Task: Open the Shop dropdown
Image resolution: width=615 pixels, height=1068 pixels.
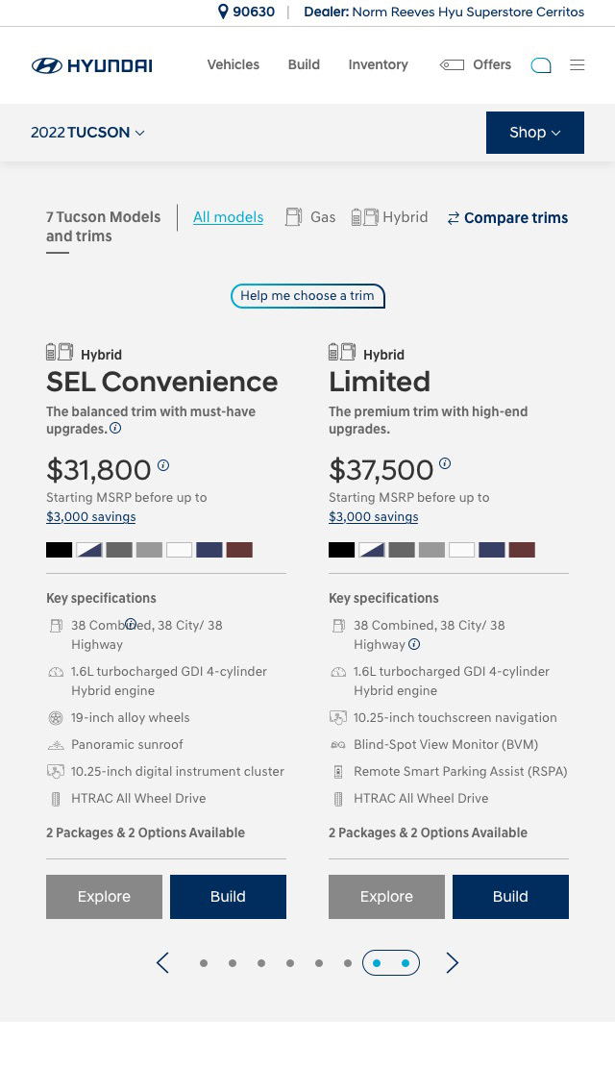Action: [x=534, y=132]
